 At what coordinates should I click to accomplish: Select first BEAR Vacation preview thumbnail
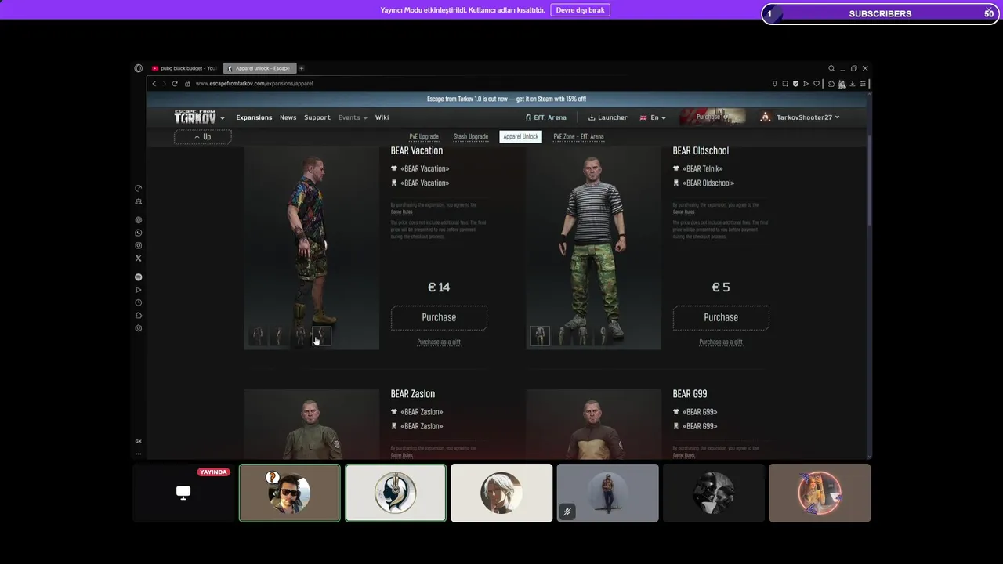tap(257, 336)
